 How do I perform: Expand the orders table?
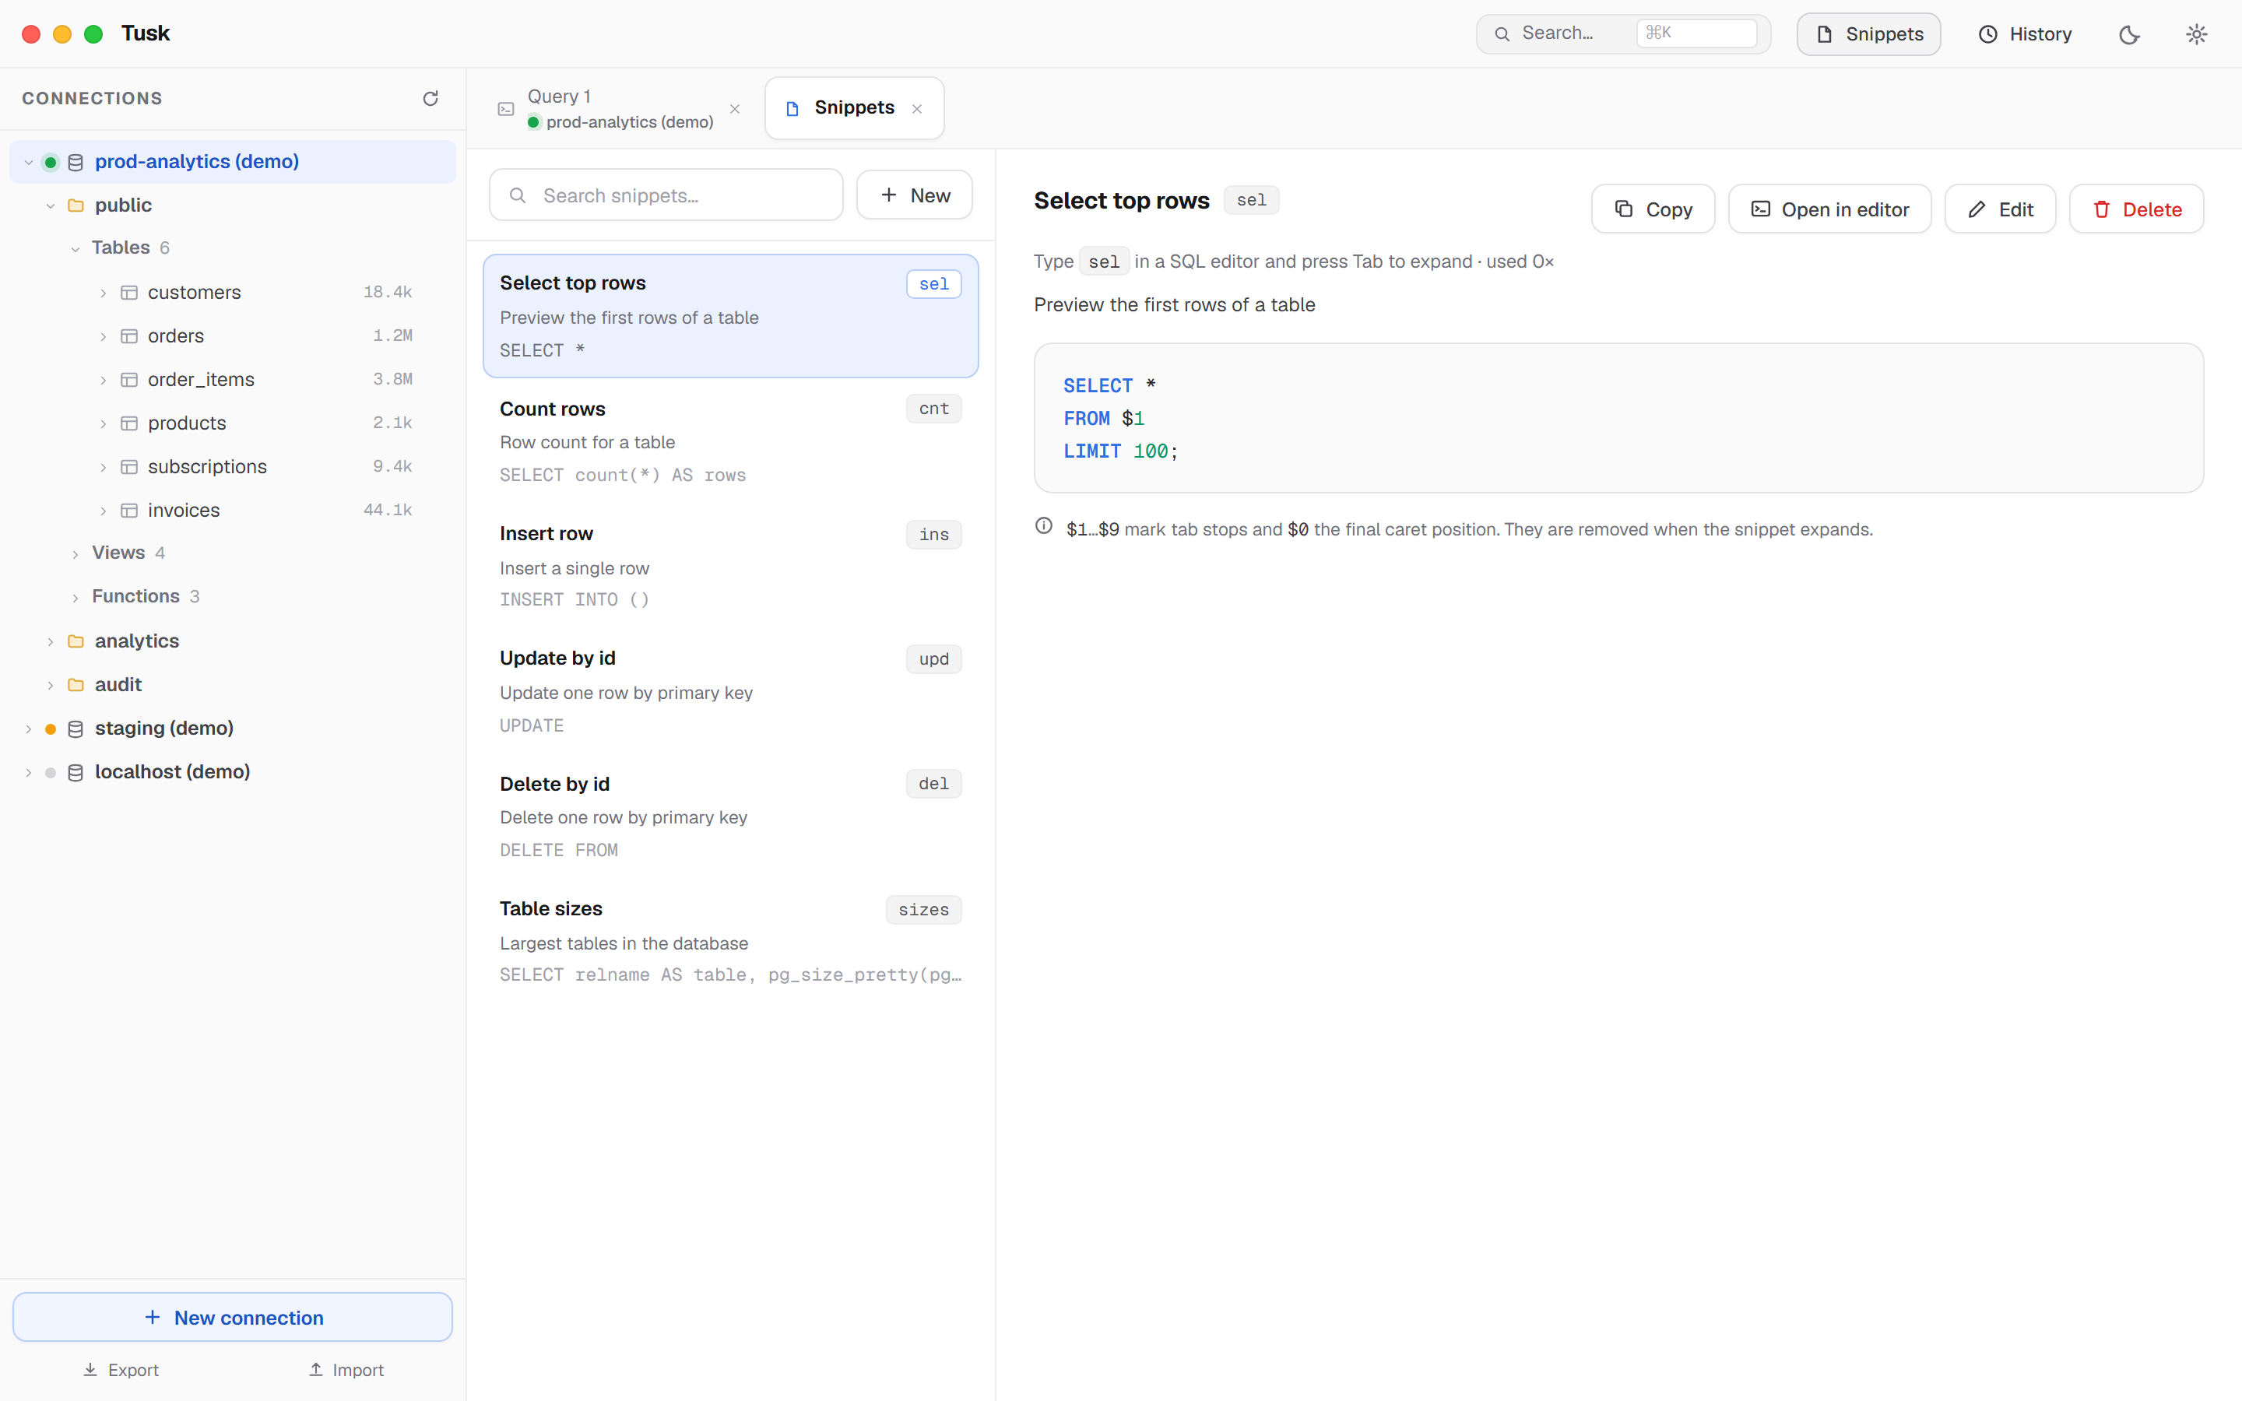tap(103, 336)
